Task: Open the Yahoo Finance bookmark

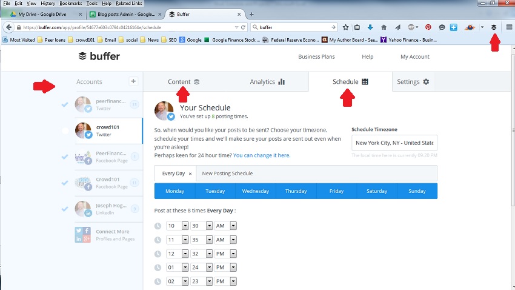Action: [x=408, y=40]
